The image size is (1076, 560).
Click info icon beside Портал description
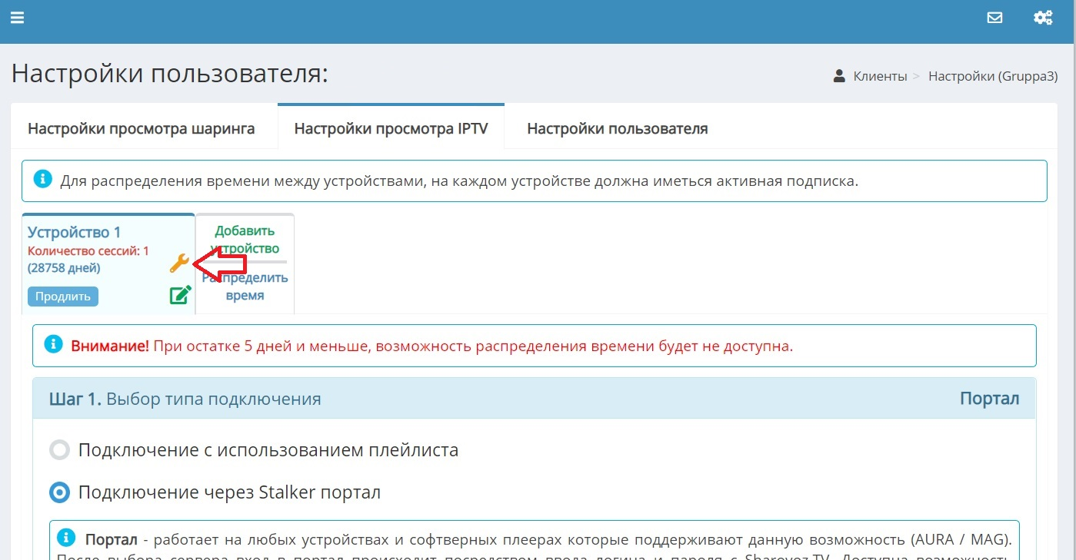point(68,536)
